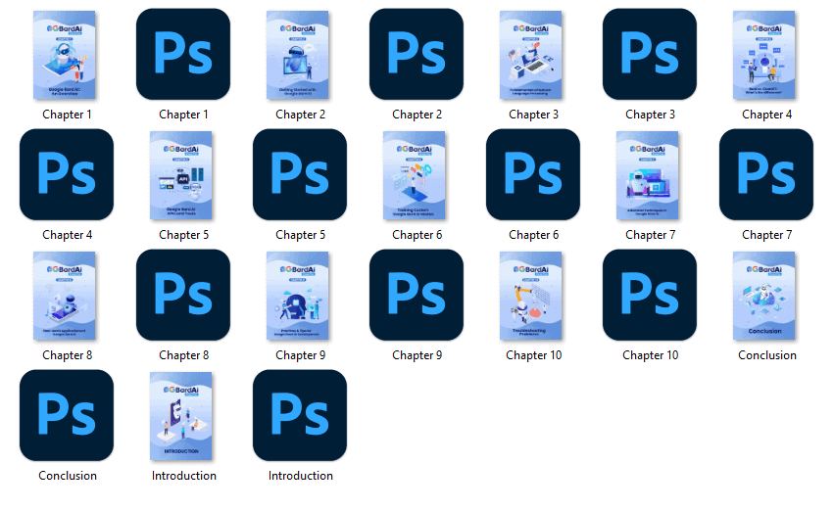834x510 pixels.
Task: Select the Chapter 10 Photoshop PSD file icon
Action: coord(650,295)
